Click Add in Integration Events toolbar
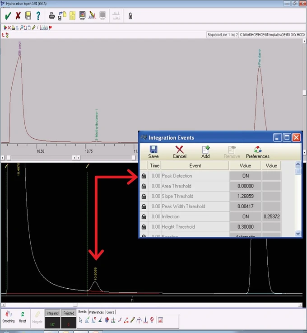307x333 pixels. click(x=205, y=152)
